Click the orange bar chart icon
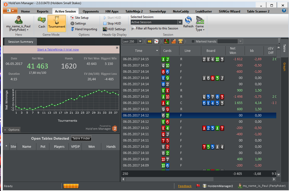Viewport: 289px width, 191px height. point(173,41)
